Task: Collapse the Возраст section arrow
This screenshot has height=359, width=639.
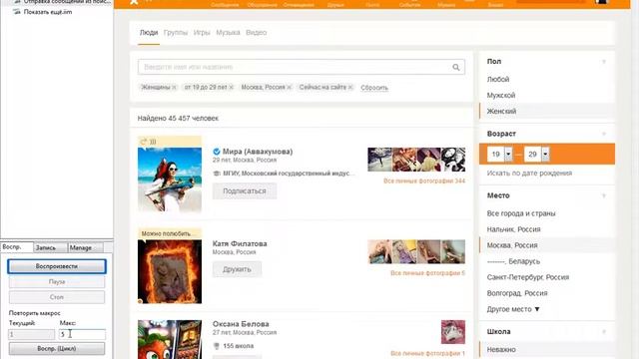Action: coord(604,134)
